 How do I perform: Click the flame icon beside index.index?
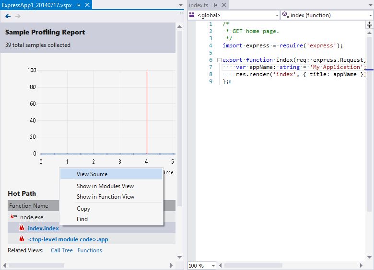tap(22, 228)
